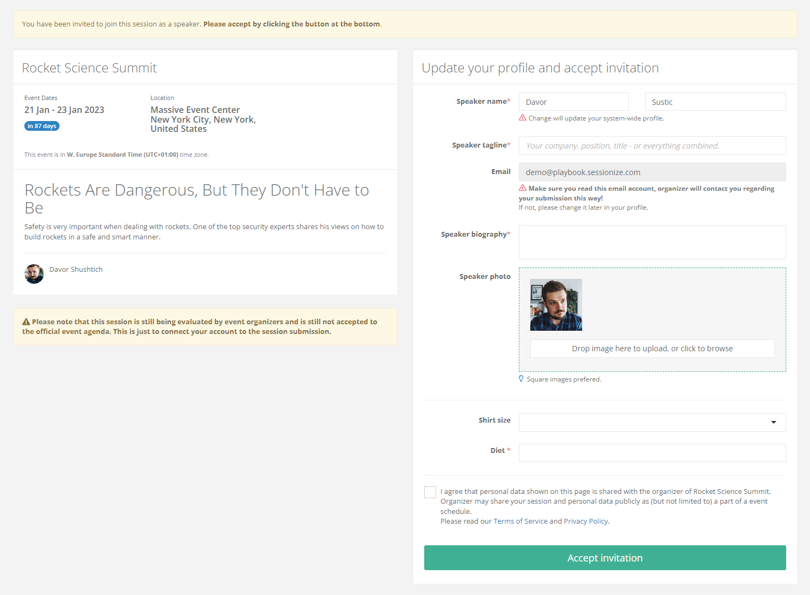This screenshot has width=810, height=595.
Task: Open the Shirt size dropdown
Action: pyautogui.click(x=644, y=423)
